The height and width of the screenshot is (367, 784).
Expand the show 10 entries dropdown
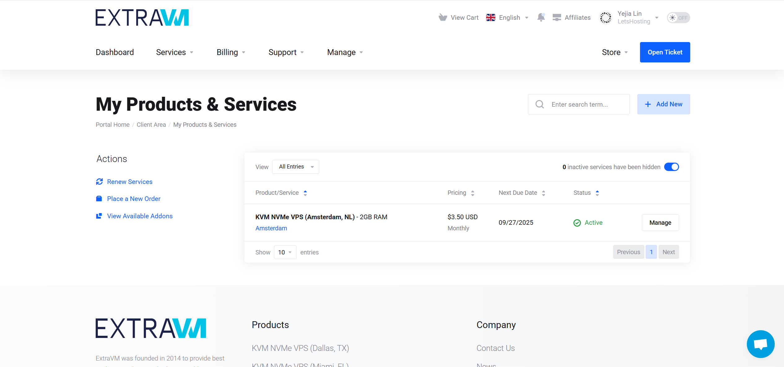click(x=285, y=252)
